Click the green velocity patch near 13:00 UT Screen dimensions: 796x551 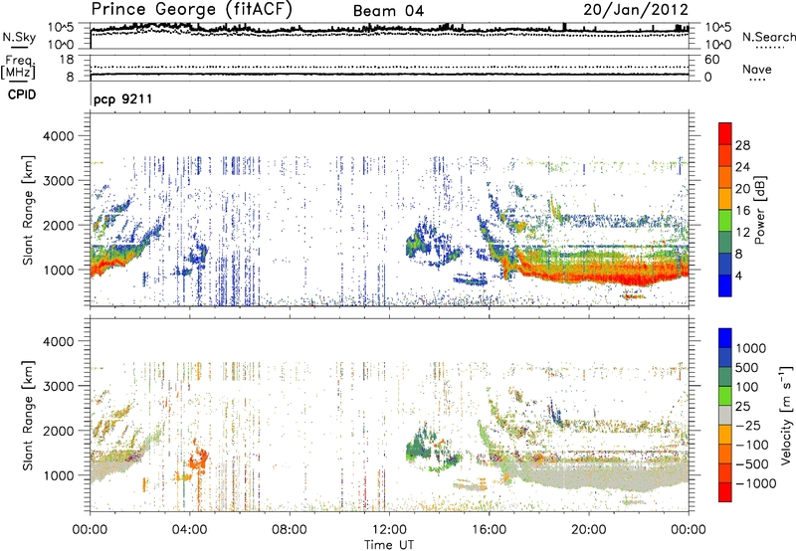pyautogui.click(x=419, y=447)
